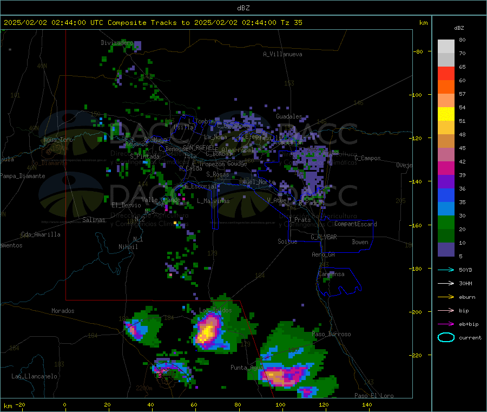Click the magenta 39–42 dBZ color swatch
Screen dimensions: 487x412
click(x=446, y=168)
